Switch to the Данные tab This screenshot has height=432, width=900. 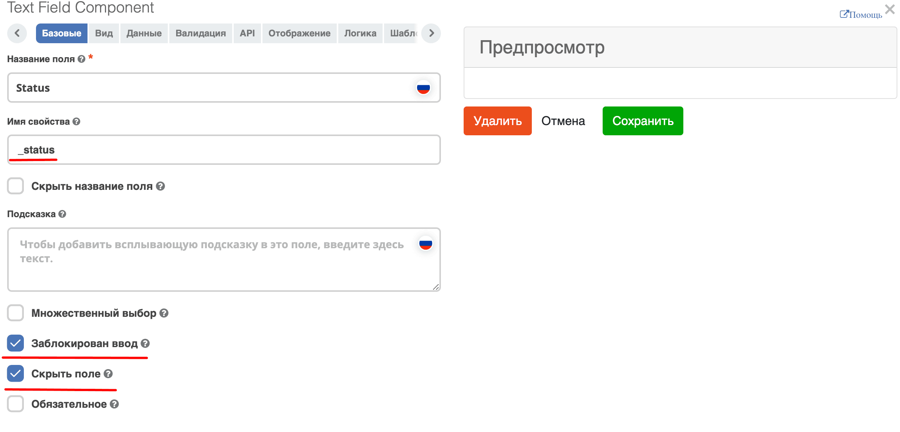click(x=144, y=33)
